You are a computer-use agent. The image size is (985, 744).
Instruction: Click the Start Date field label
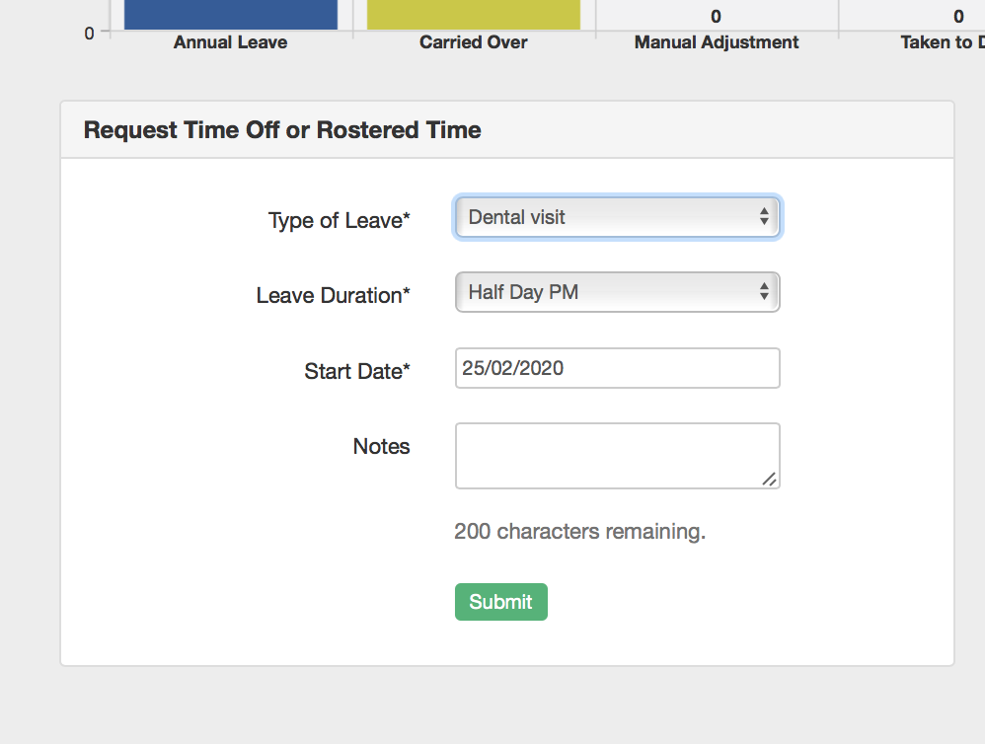[357, 372]
